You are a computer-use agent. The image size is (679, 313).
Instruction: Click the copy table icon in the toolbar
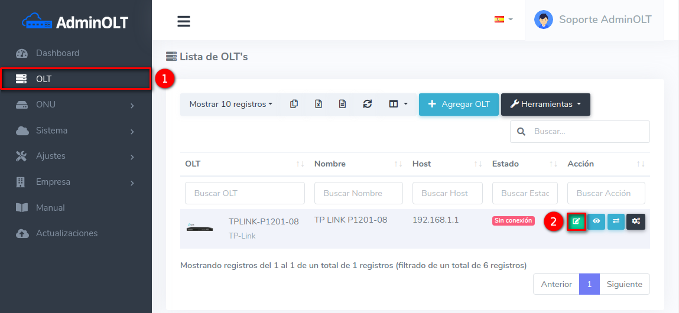294,104
